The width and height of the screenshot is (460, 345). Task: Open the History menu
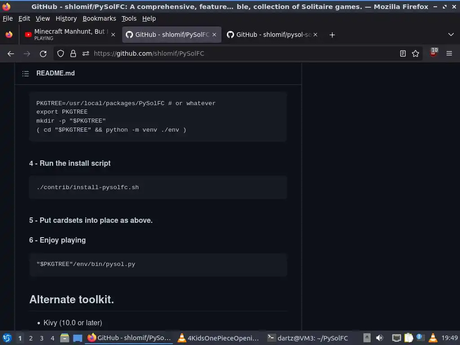(66, 18)
